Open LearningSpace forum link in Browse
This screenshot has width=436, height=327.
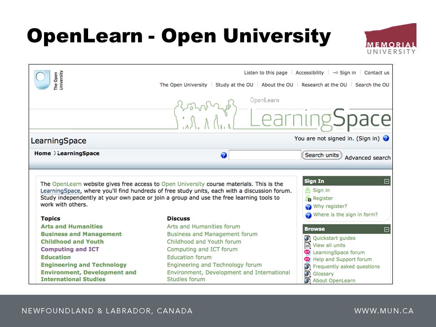point(339,253)
